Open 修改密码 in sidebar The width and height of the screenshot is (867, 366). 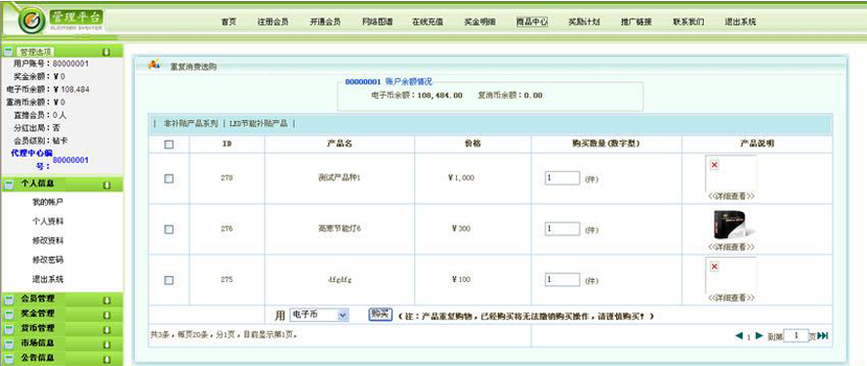click(48, 260)
